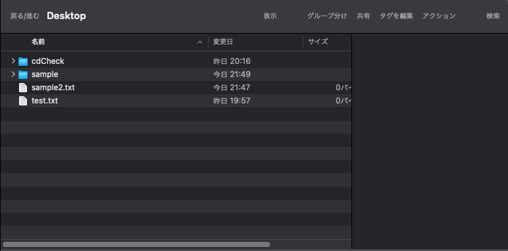508x251 pixels.
Task: Select the sample2.txt file name
Action: (53, 88)
